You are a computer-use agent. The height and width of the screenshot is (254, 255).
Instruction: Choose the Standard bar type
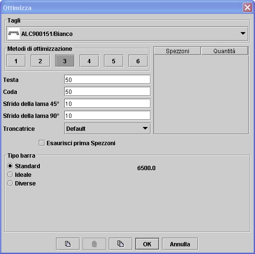(10, 166)
